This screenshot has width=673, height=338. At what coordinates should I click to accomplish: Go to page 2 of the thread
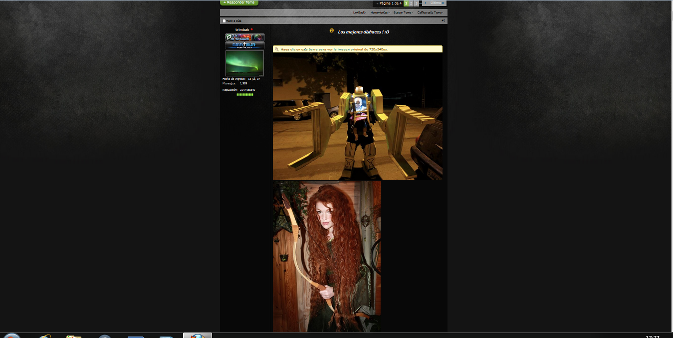tap(411, 3)
